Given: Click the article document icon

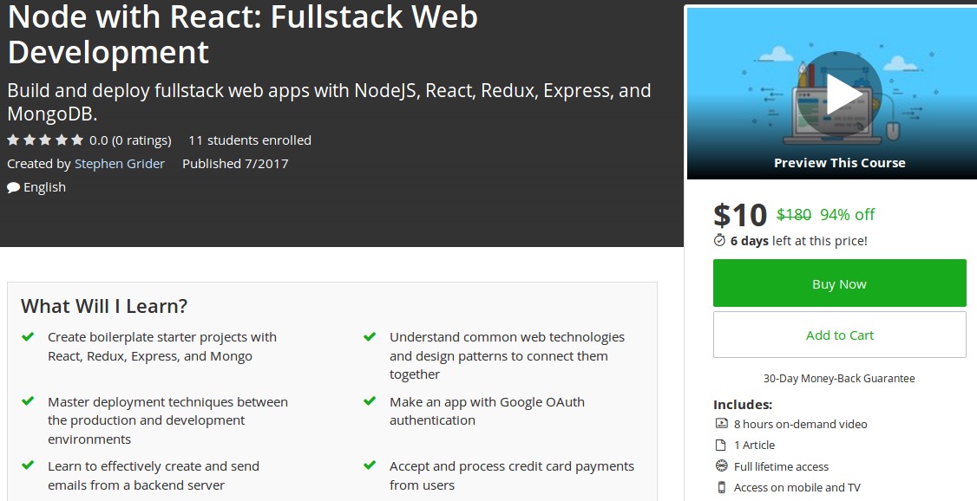Looking at the screenshot, I should point(721,445).
